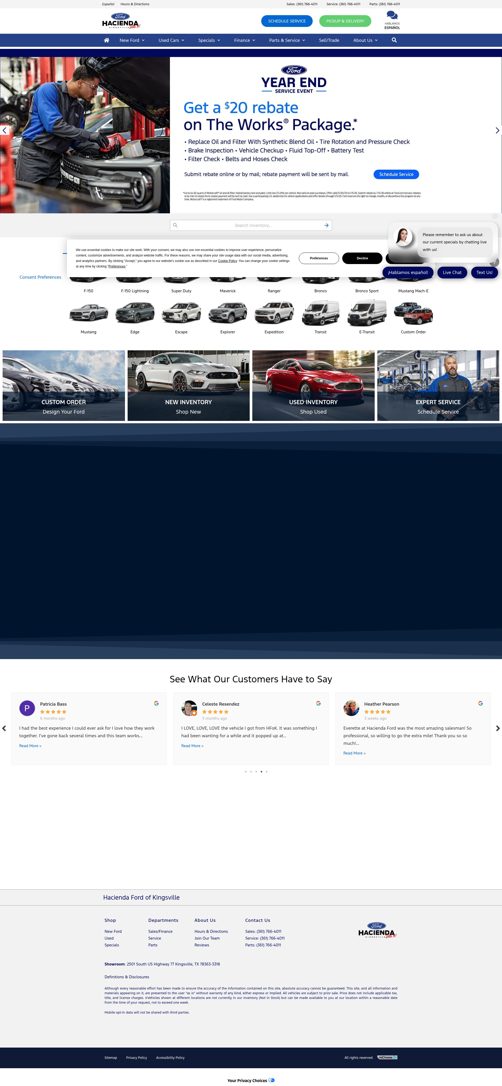502x1086 pixels.
Task: Select the Edge vehicle image
Action: click(x=135, y=313)
